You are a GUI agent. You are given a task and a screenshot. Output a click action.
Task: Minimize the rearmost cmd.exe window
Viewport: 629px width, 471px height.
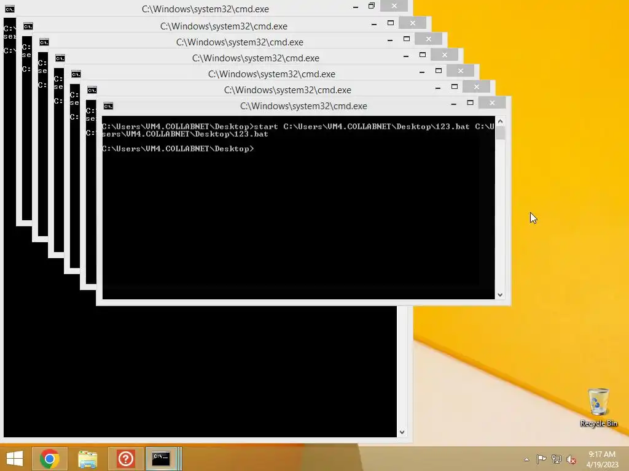356,7
